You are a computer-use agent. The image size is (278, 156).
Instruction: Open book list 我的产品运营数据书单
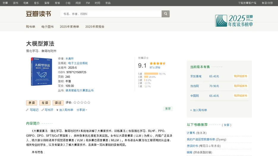point(201,139)
